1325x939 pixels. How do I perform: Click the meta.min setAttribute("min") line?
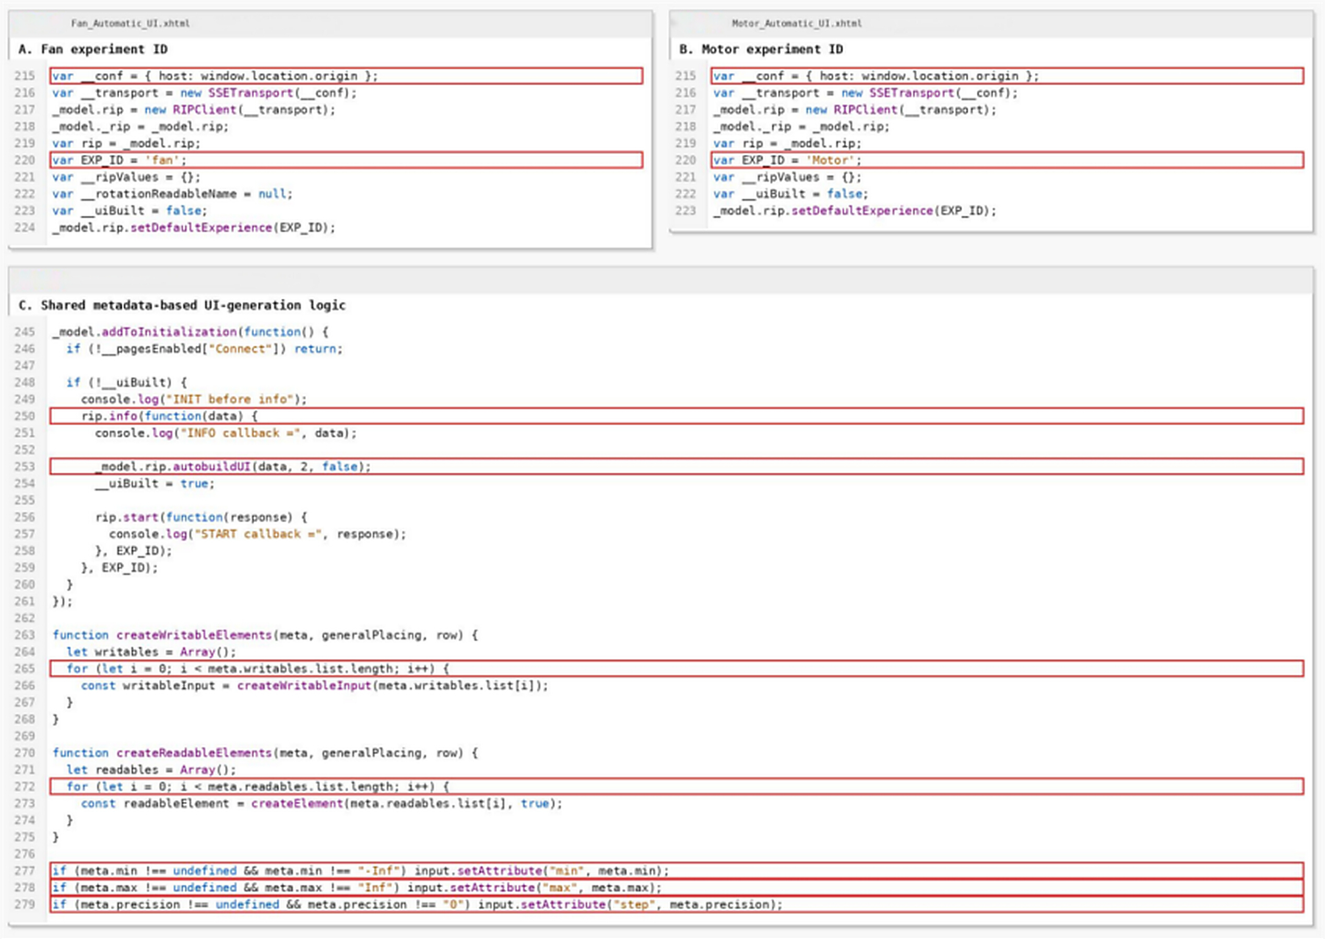tap(677, 871)
